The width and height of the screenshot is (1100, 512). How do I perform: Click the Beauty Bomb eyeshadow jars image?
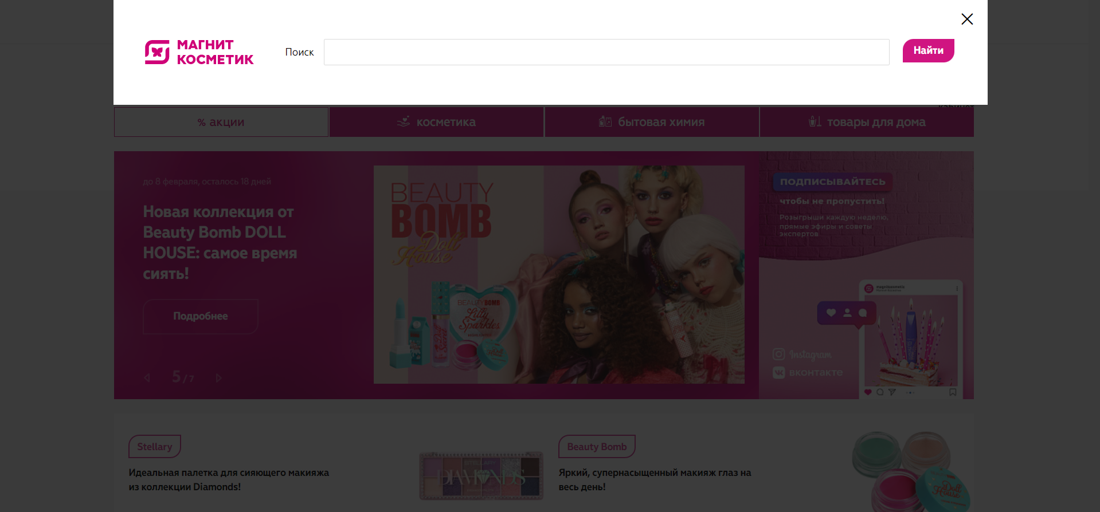910,471
